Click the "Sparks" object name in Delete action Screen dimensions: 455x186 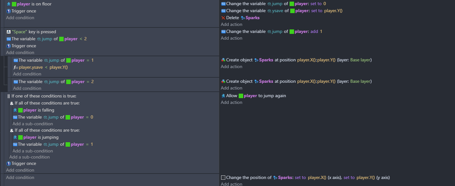coord(252,18)
